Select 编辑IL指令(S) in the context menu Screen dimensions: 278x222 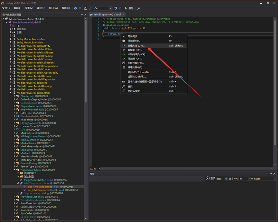pos(135,67)
